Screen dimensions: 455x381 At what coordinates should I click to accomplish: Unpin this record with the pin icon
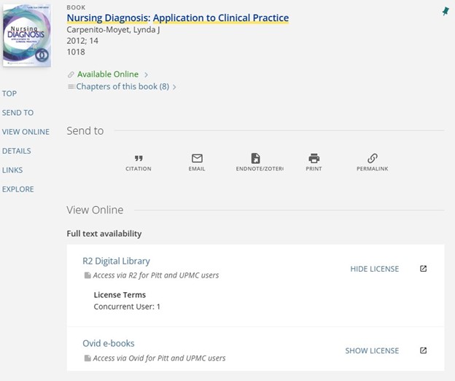tap(446, 12)
